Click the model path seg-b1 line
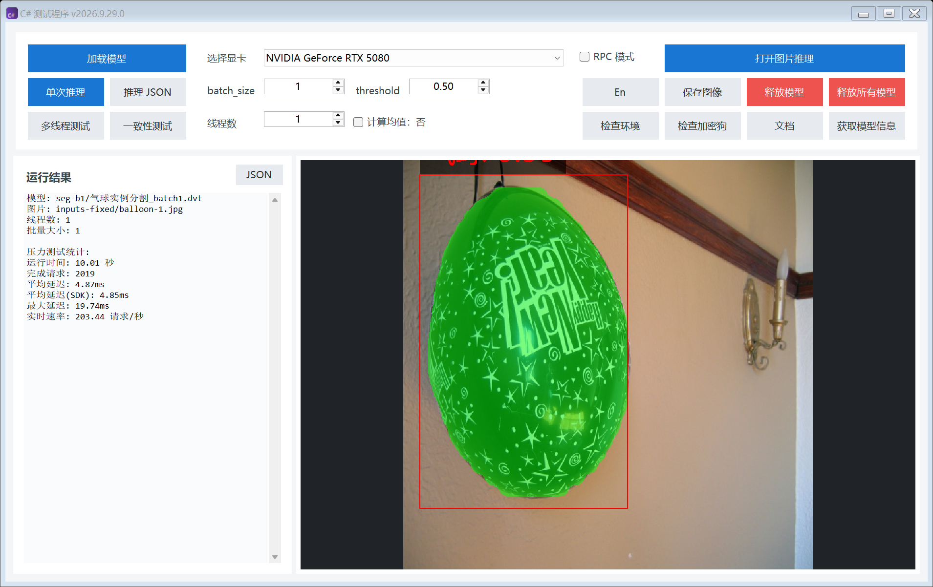Viewport: 933px width, 587px height. [x=114, y=198]
